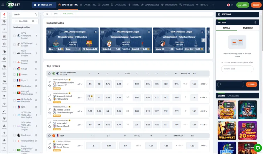This screenshot has height=154, width=263.
Task: Open the Boosted sidebar icon
Action: 4,37
